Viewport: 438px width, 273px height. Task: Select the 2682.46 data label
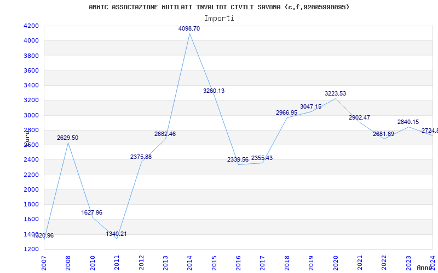(165, 134)
